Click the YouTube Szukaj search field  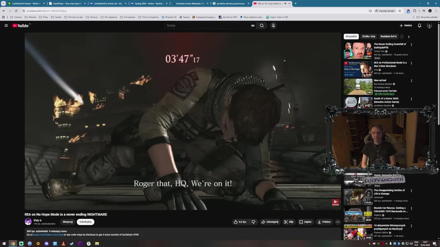tap(208, 25)
